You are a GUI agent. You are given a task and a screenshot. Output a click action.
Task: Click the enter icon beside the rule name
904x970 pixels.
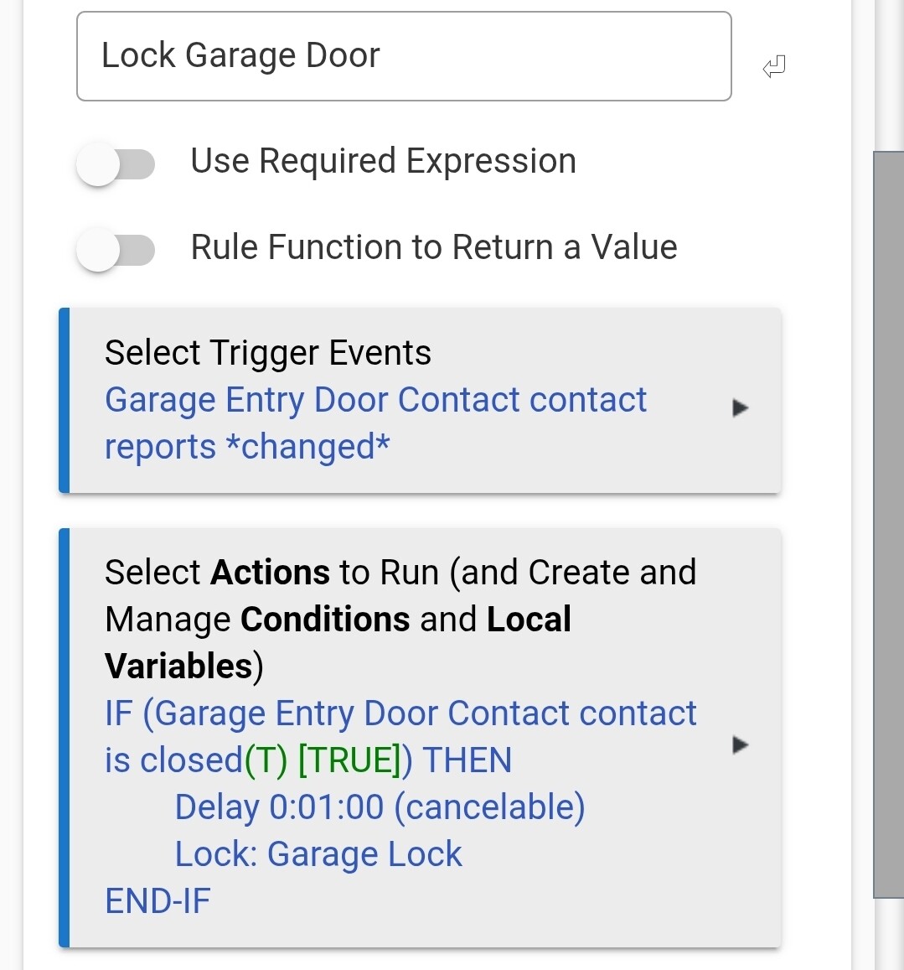point(774,66)
